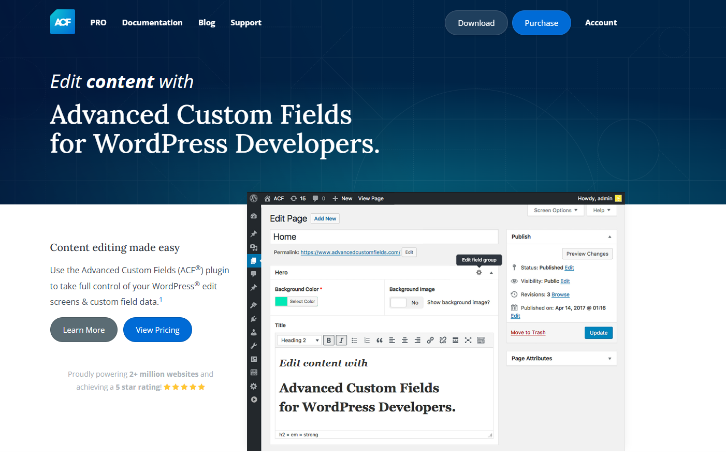Collapse the Hero field group panel

pyautogui.click(x=491, y=273)
